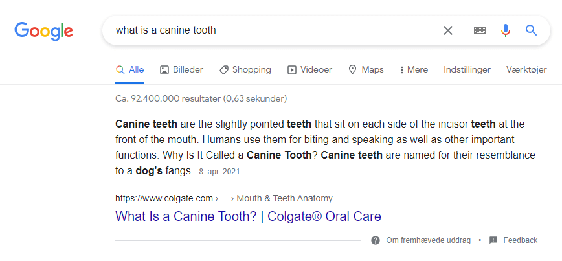Open Indstillinger settings menu
562x261 pixels.
467,70
